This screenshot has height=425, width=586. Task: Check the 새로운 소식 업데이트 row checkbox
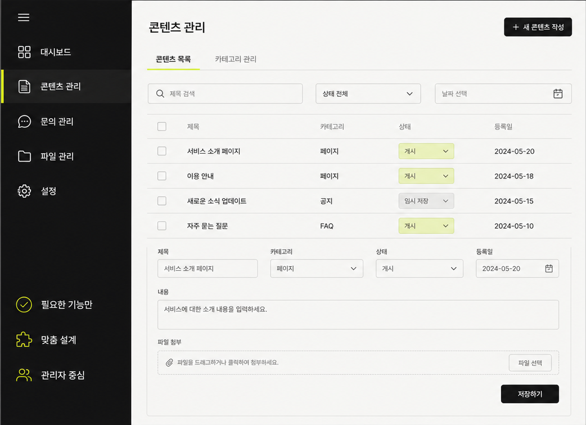point(162,201)
